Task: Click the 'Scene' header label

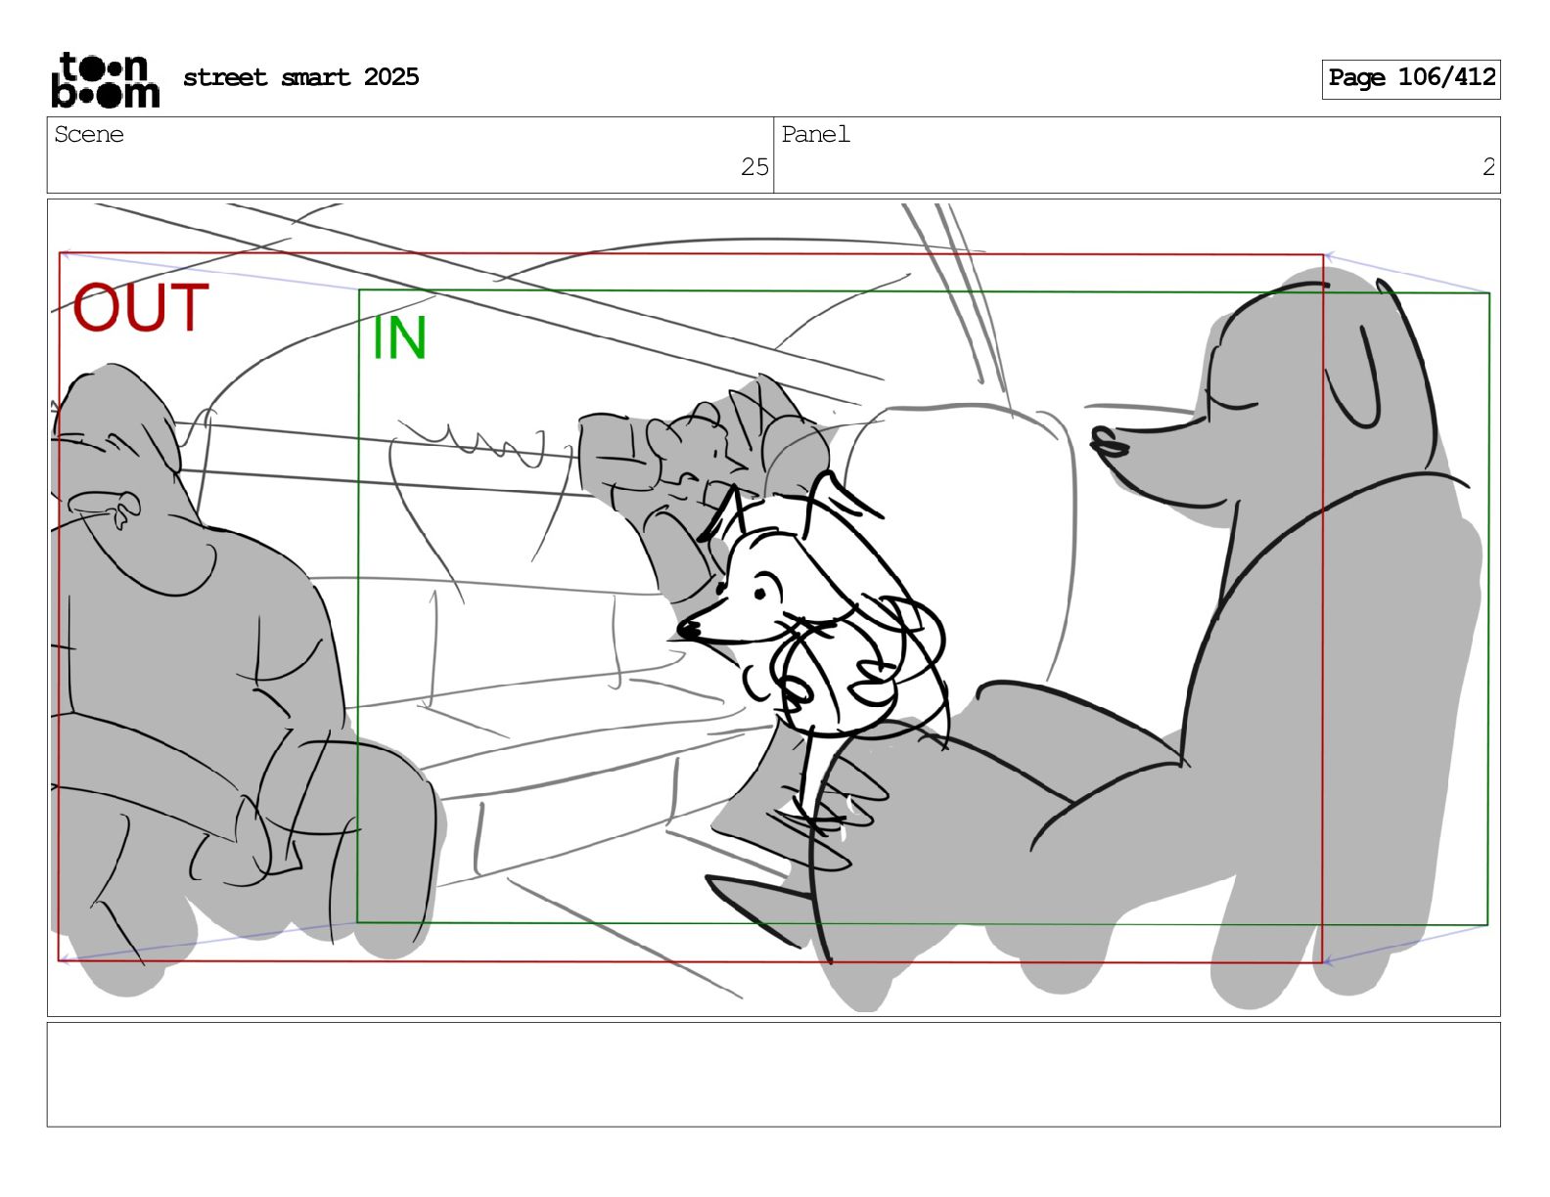Action: coord(89,135)
